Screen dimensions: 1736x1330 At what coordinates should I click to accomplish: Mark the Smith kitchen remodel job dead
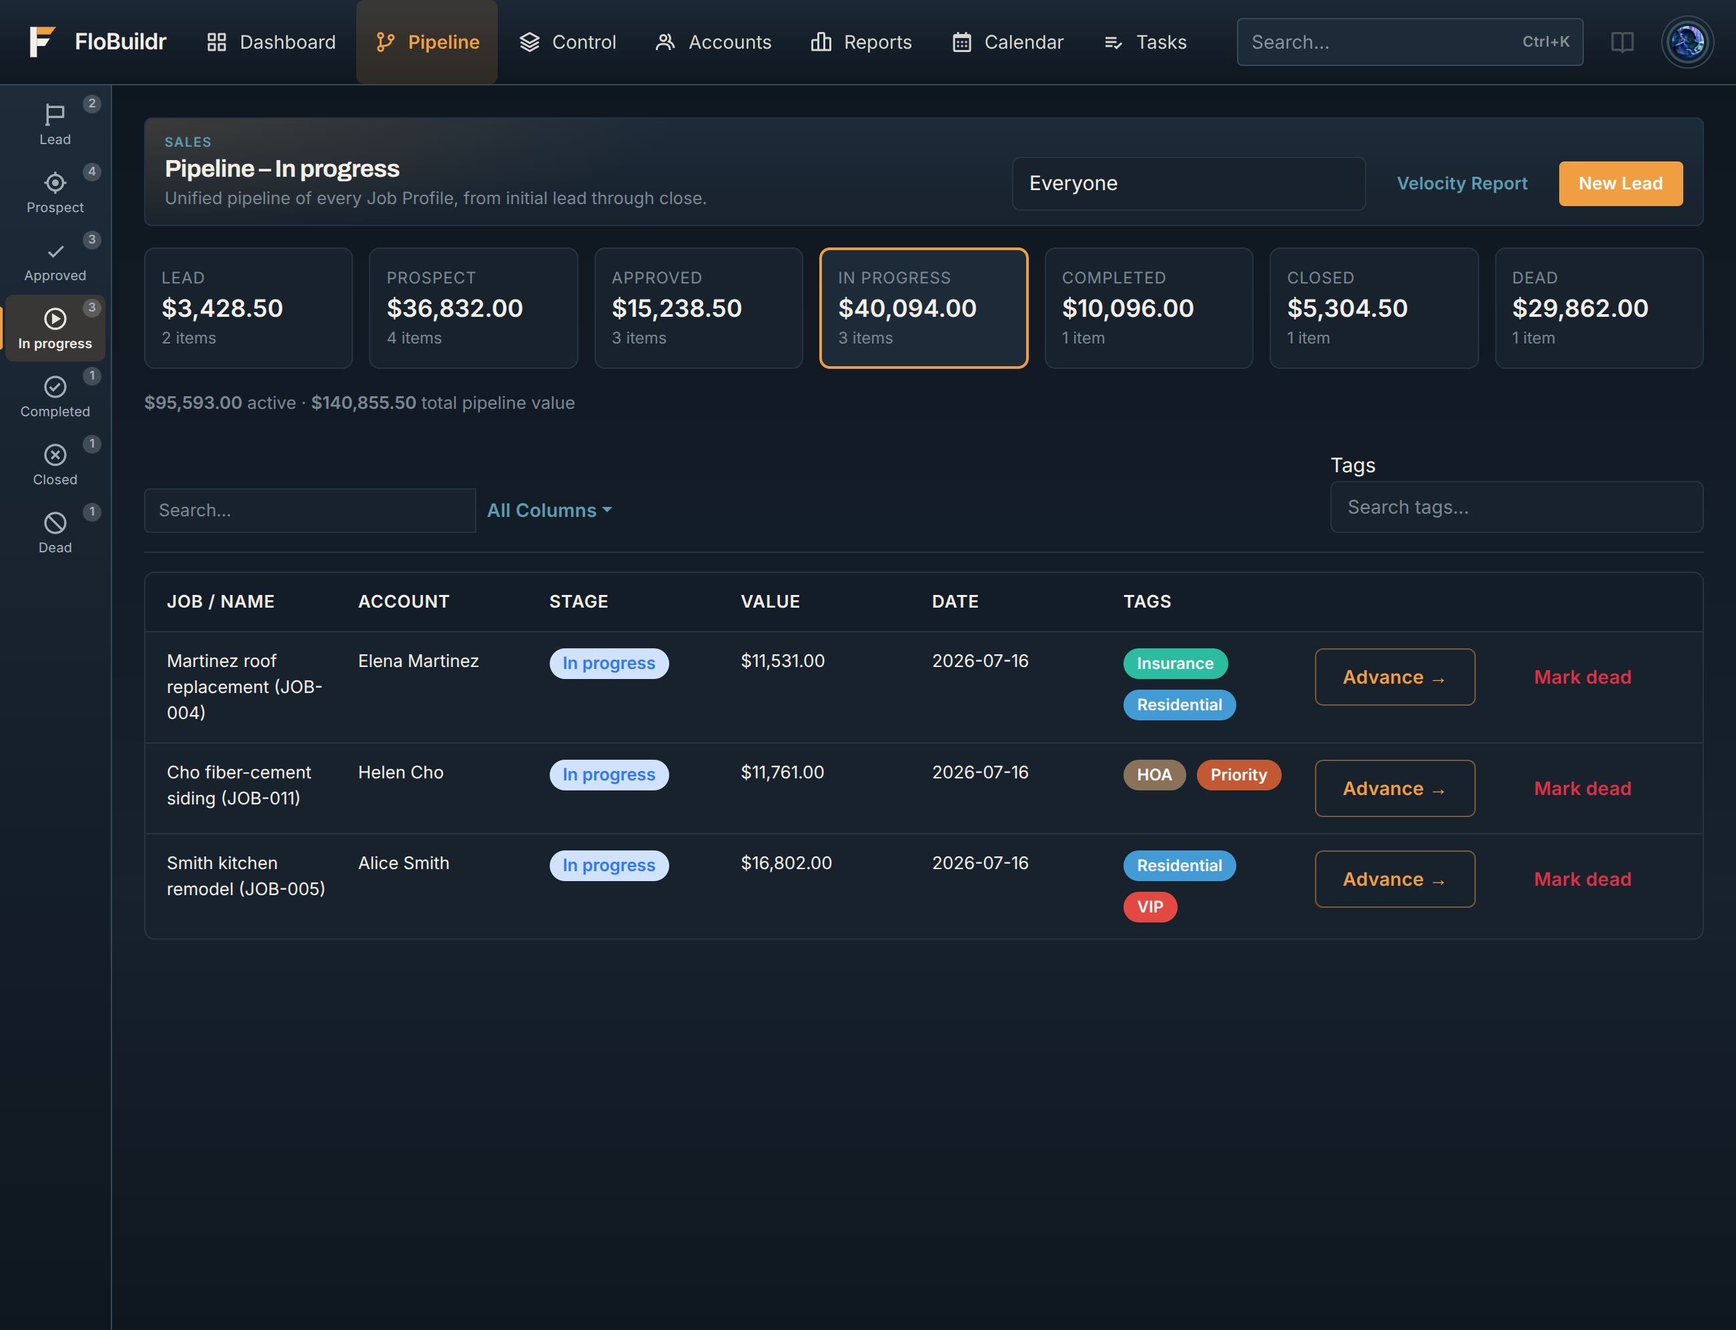(1582, 878)
